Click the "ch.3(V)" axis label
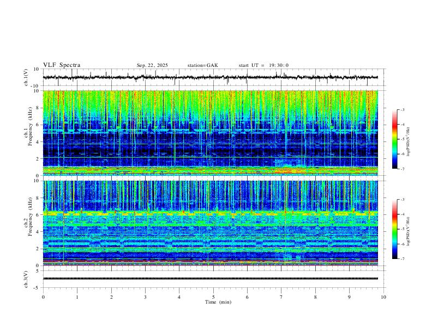Screen dimensions: 432x333 point(26,279)
